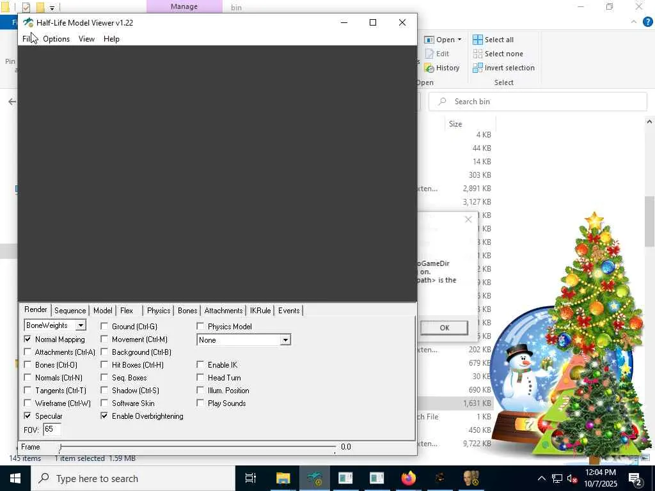Enable the Attachments (Ctrl-A) checkbox

coord(28,352)
